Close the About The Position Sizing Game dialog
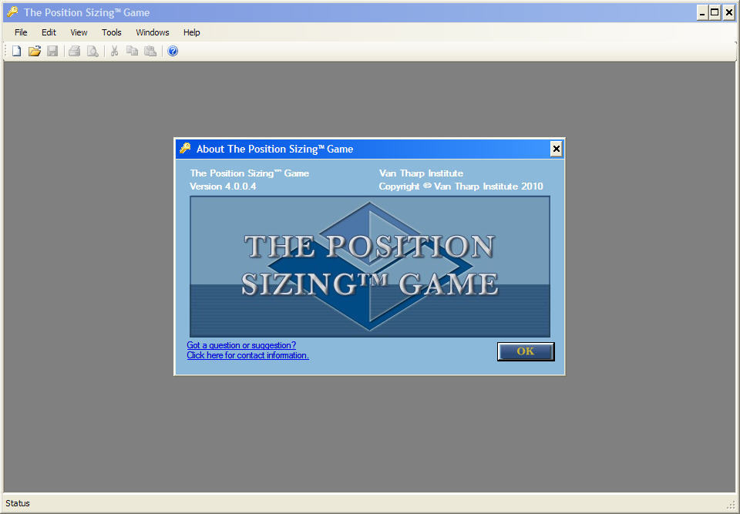The width and height of the screenshot is (740, 514). [x=556, y=149]
